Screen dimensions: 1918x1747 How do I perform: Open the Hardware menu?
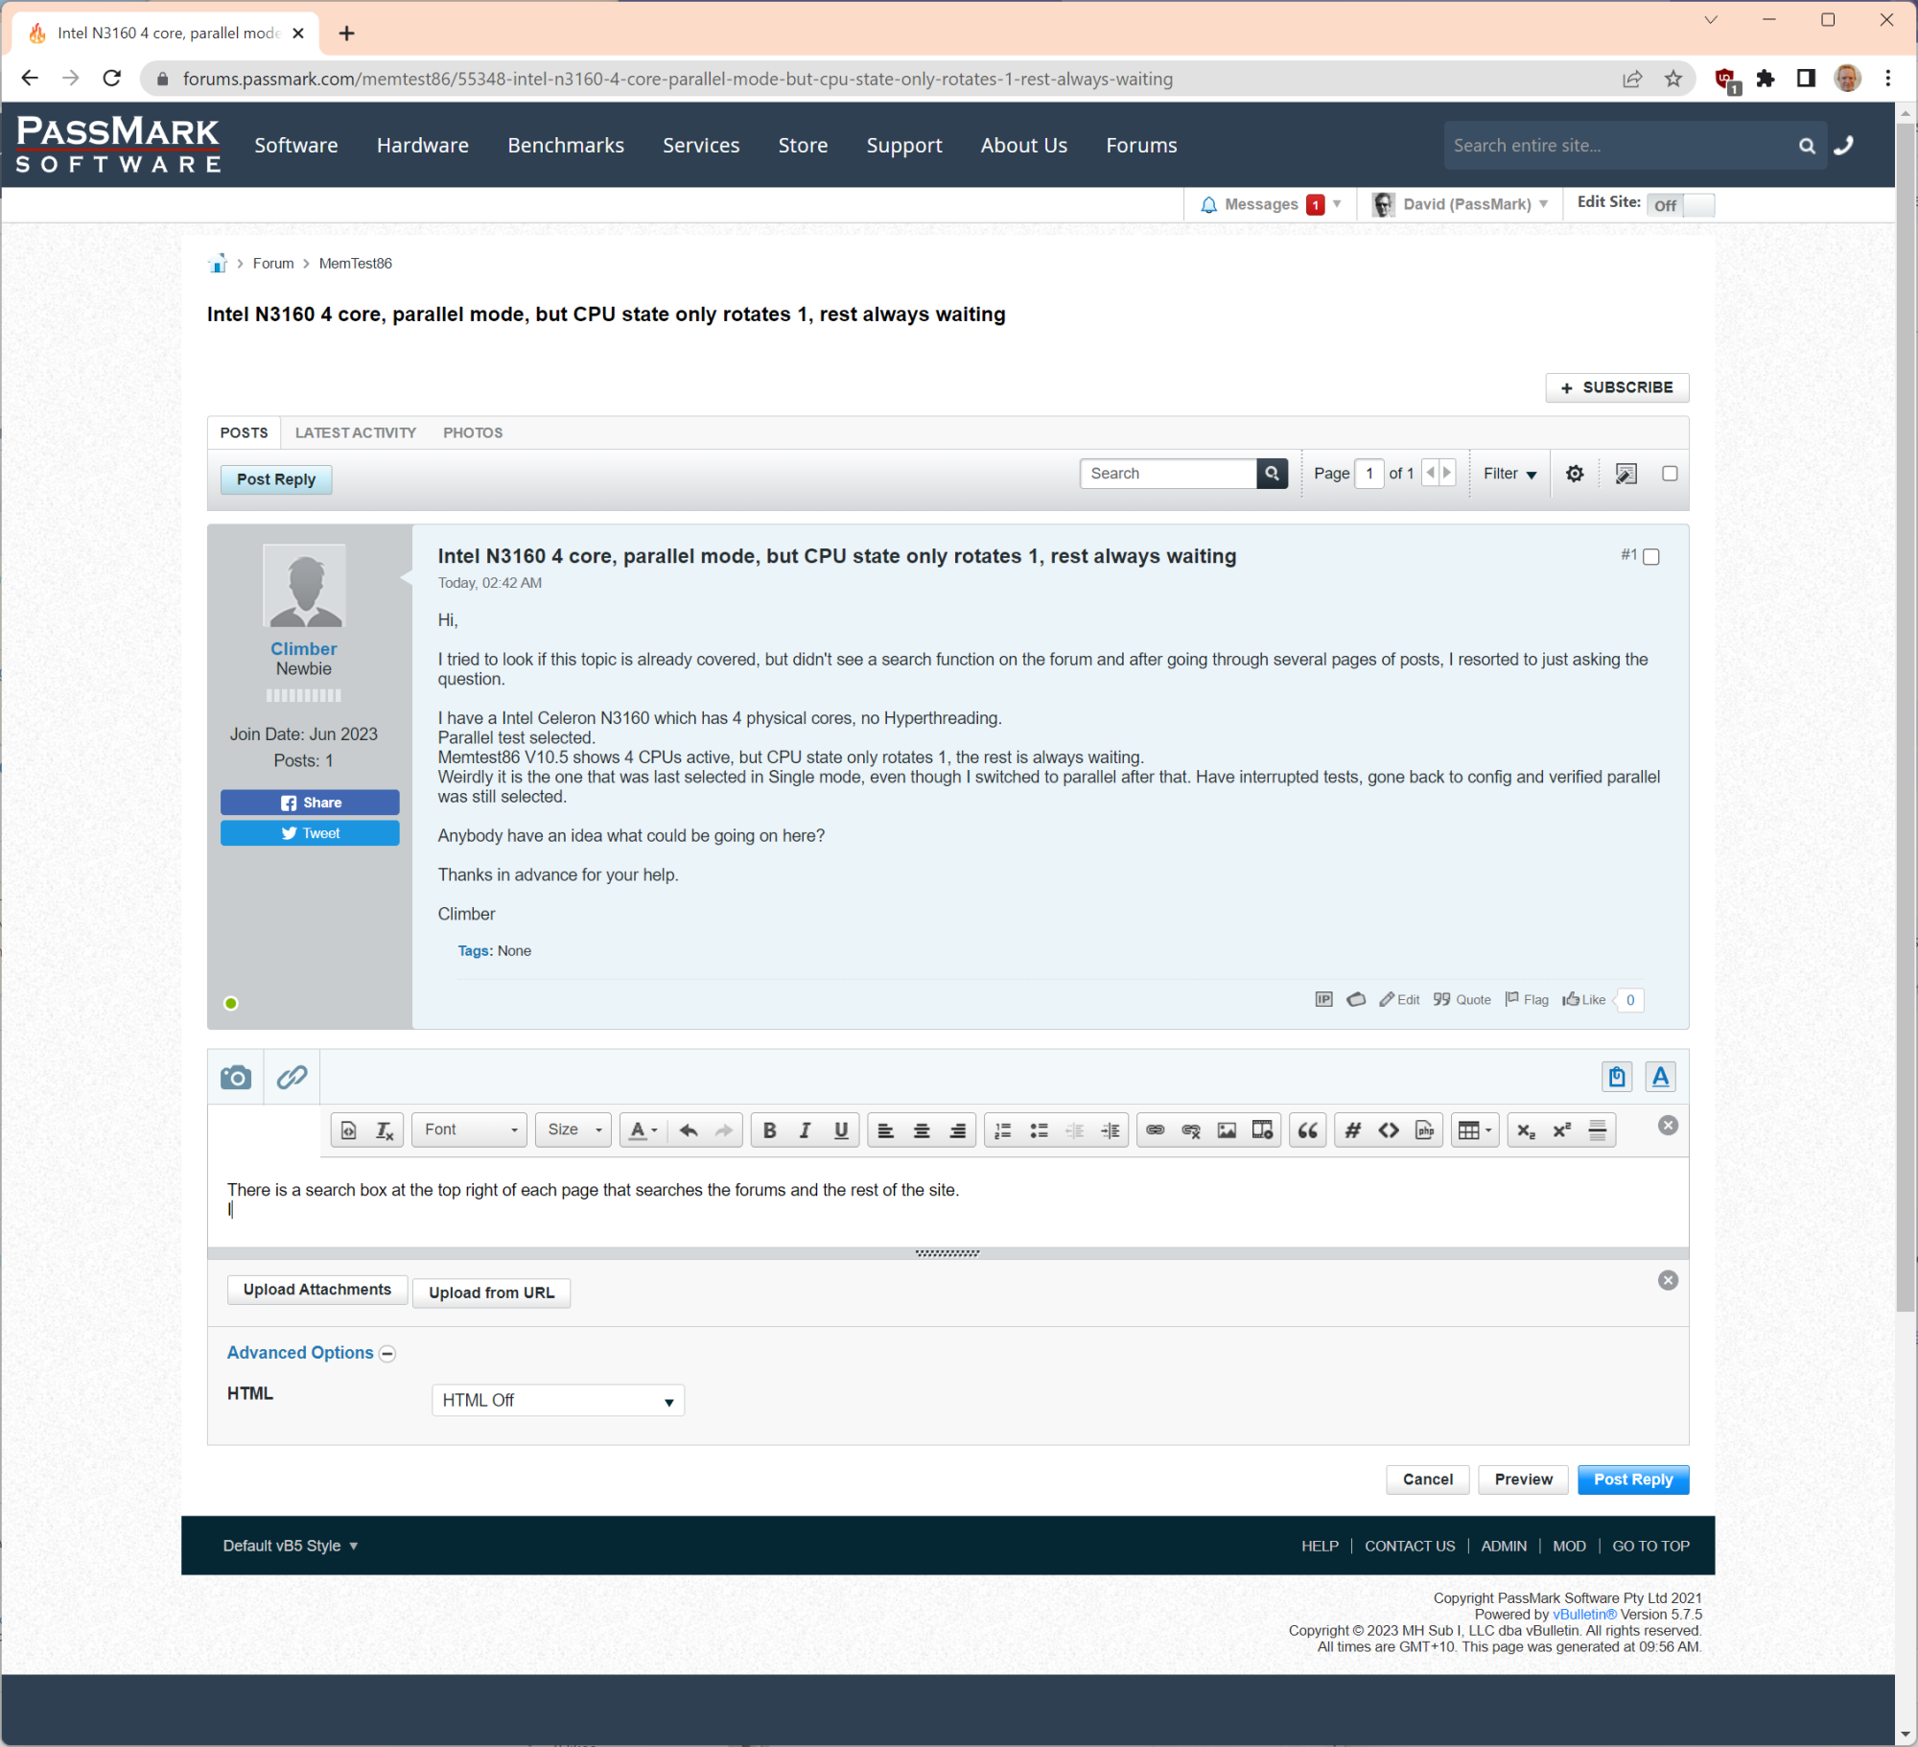[423, 146]
